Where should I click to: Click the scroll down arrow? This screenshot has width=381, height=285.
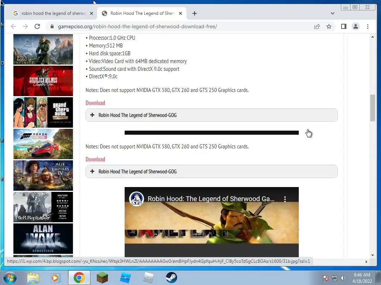coord(372,255)
